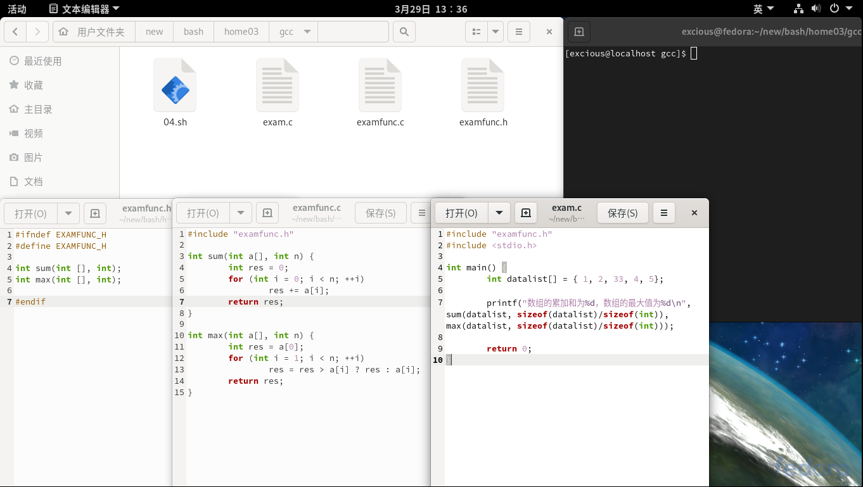Viewport: 863px width, 487px height.
Task: Open the clock calendar 3月29日 13:36
Action: click(x=431, y=9)
